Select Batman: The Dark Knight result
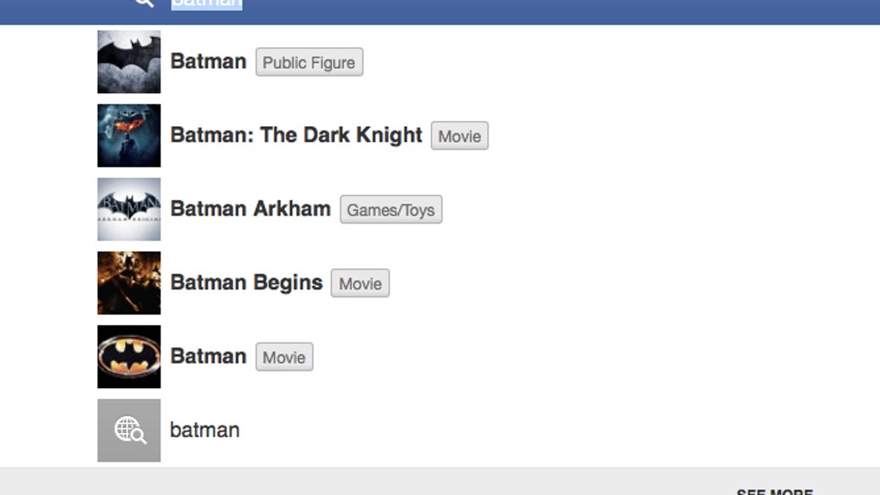The width and height of the screenshot is (880, 495). pyautogui.click(x=296, y=136)
